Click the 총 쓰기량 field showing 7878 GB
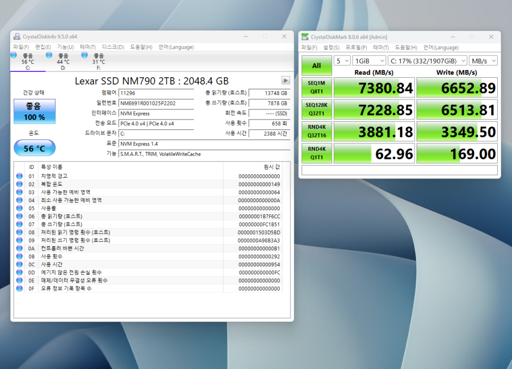512x369 pixels. click(x=269, y=103)
